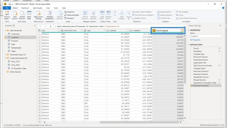Click Choose Columns icon
Image resolution: width=227 pixels, height=128 pixels.
pos(85,13)
